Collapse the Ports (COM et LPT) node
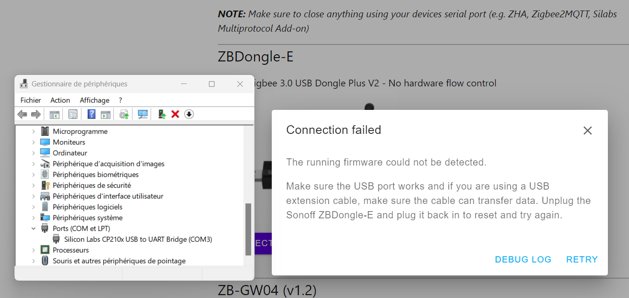Screen dimensions: 629x298 34,228
